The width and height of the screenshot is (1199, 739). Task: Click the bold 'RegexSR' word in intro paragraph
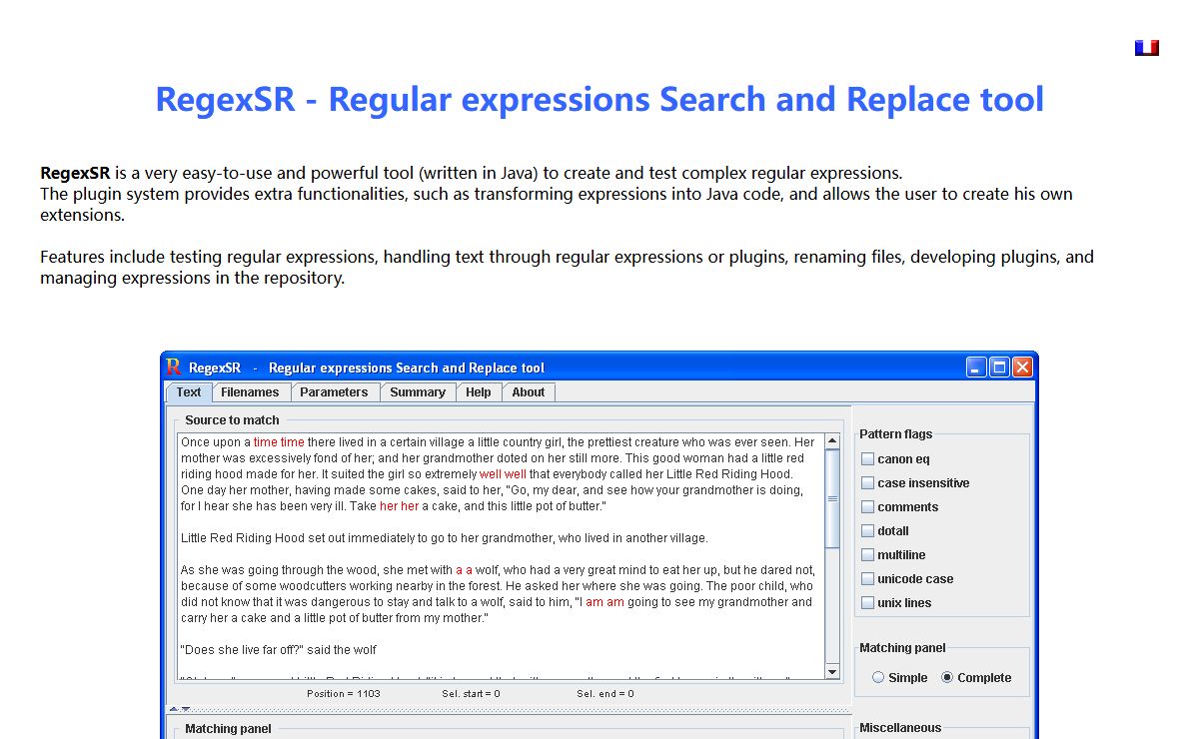(x=75, y=173)
